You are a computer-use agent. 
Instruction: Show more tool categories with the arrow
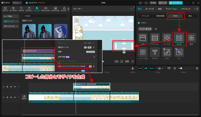pos(68,9)
